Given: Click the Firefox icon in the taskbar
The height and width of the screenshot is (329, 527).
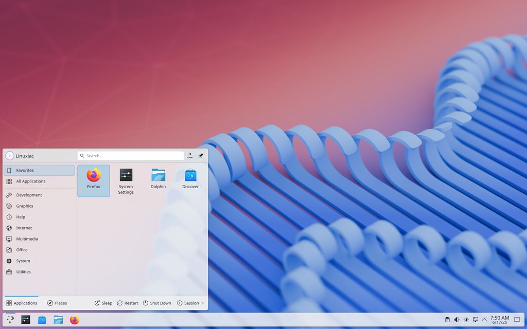Looking at the screenshot, I should tap(75, 320).
